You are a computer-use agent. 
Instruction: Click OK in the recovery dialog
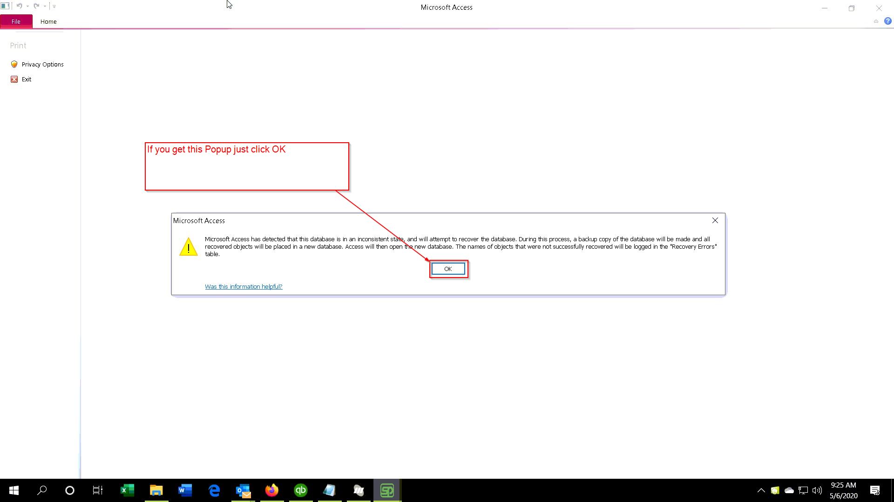click(447, 269)
